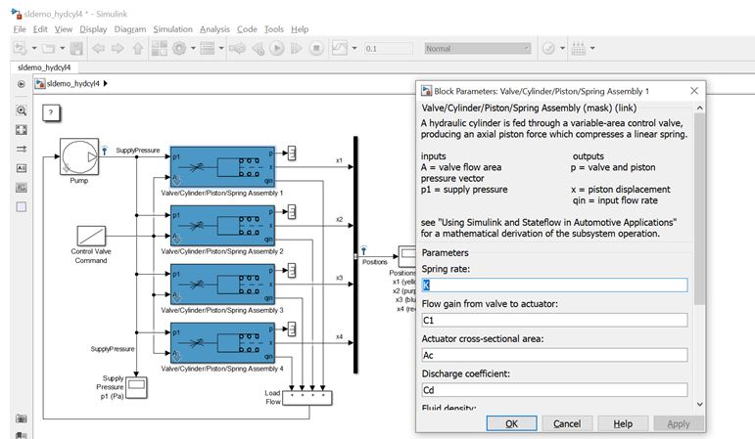Click the model icon in the breadcrumb bar
755x439 pixels.
click(x=40, y=84)
